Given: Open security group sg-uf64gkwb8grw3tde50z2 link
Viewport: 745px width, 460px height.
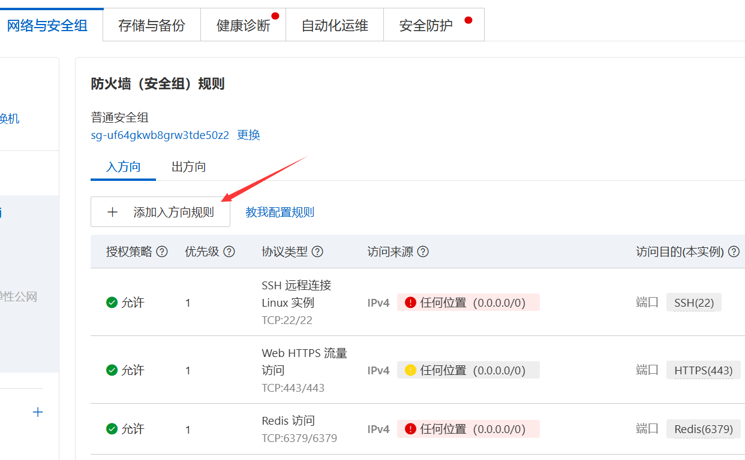Looking at the screenshot, I should 160,135.
